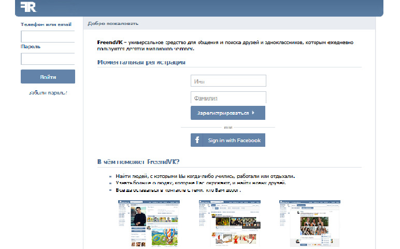The height and width of the screenshot is (249, 400).
Task: Open the photo comments preview thumbnail
Action: click(x=310, y=224)
